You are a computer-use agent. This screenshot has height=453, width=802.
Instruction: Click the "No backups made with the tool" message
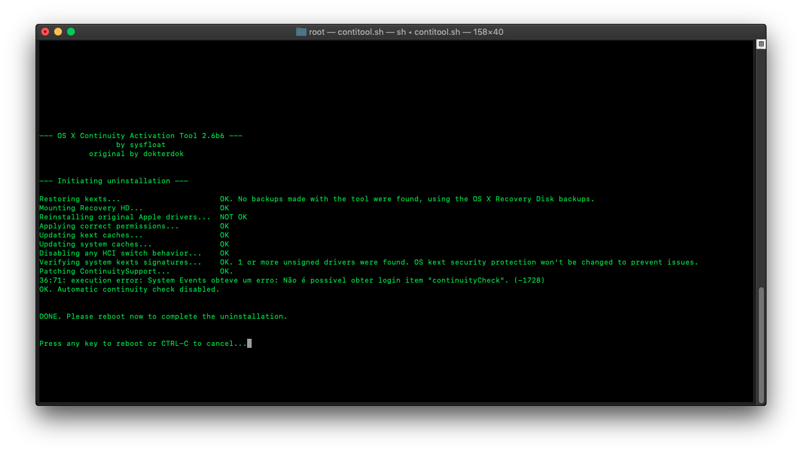coord(416,199)
